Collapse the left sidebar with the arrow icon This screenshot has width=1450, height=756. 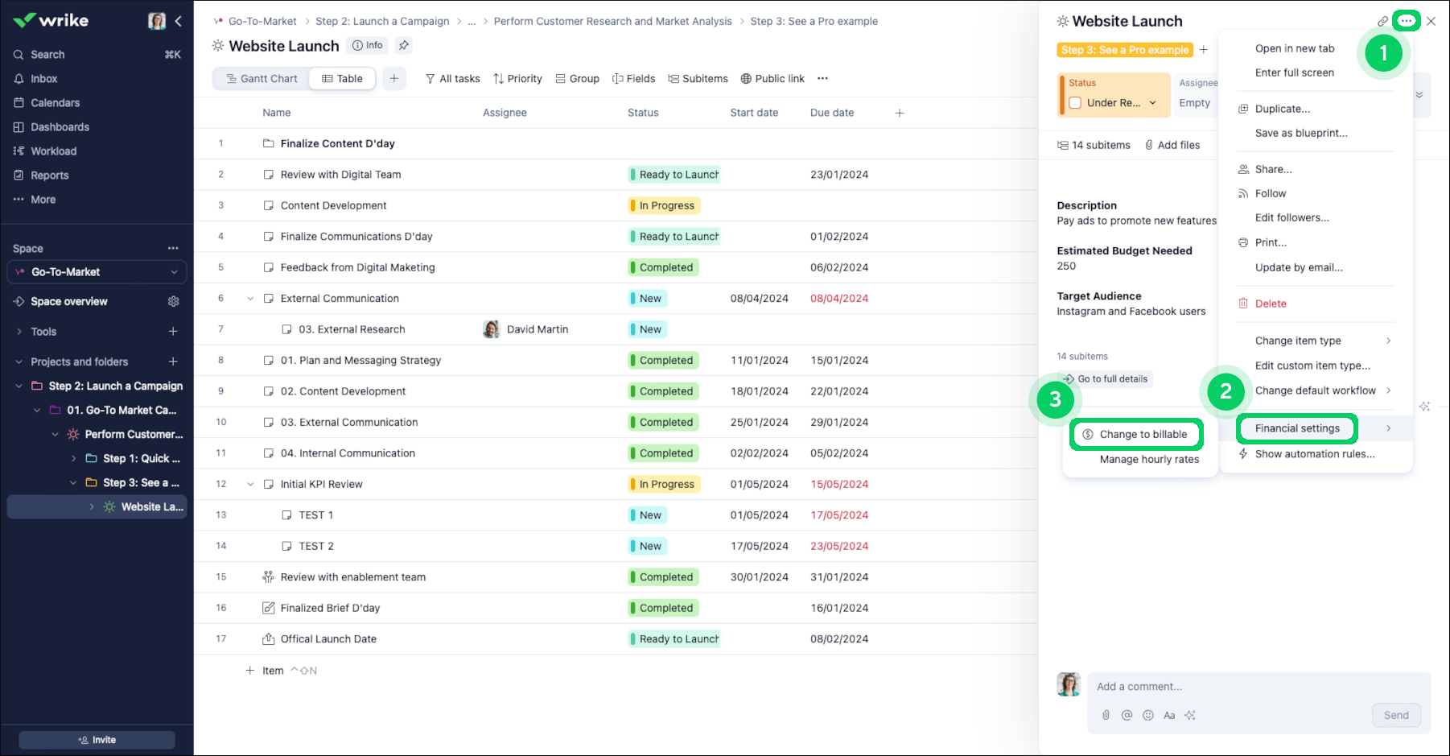(178, 21)
